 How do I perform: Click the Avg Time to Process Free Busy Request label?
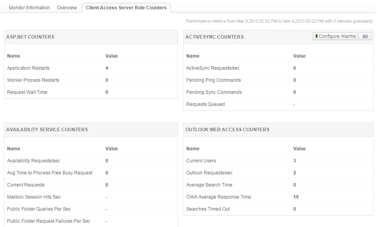(x=50, y=173)
